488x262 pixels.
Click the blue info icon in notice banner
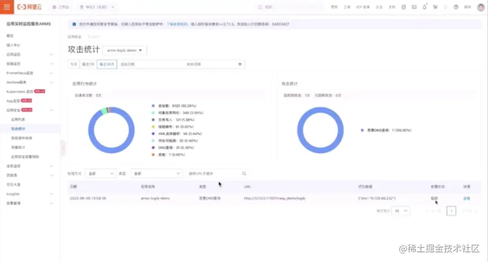point(74,24)
